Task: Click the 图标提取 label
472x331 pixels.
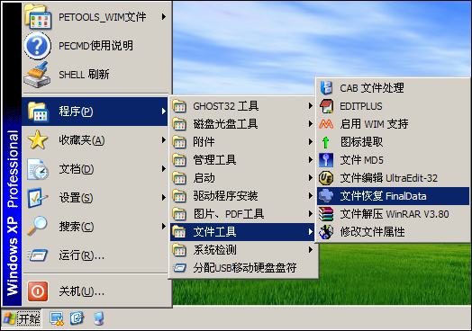Action: point(361,142)
